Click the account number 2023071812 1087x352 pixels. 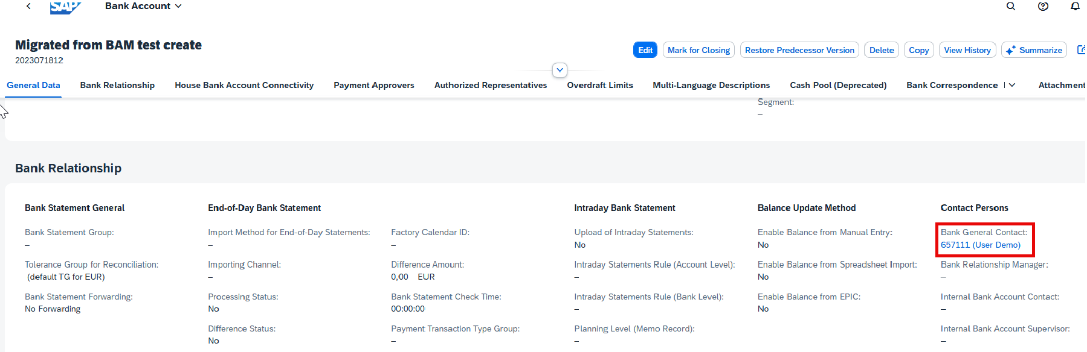click(x=39, y=60)
